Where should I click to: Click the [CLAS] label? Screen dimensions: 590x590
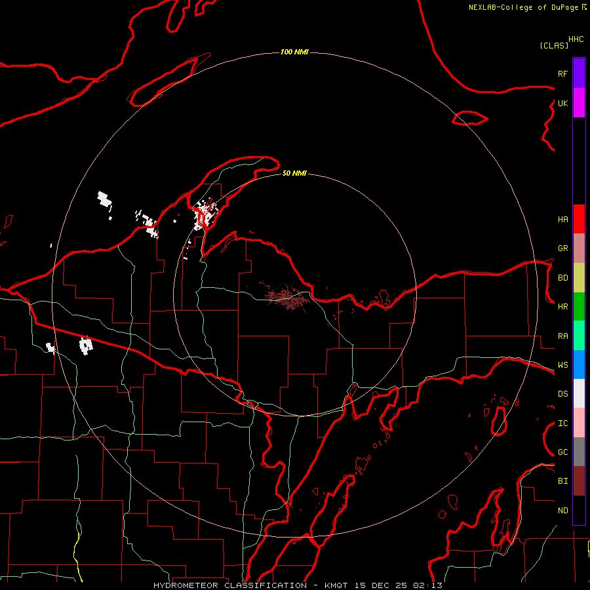(x=554, y=45)
